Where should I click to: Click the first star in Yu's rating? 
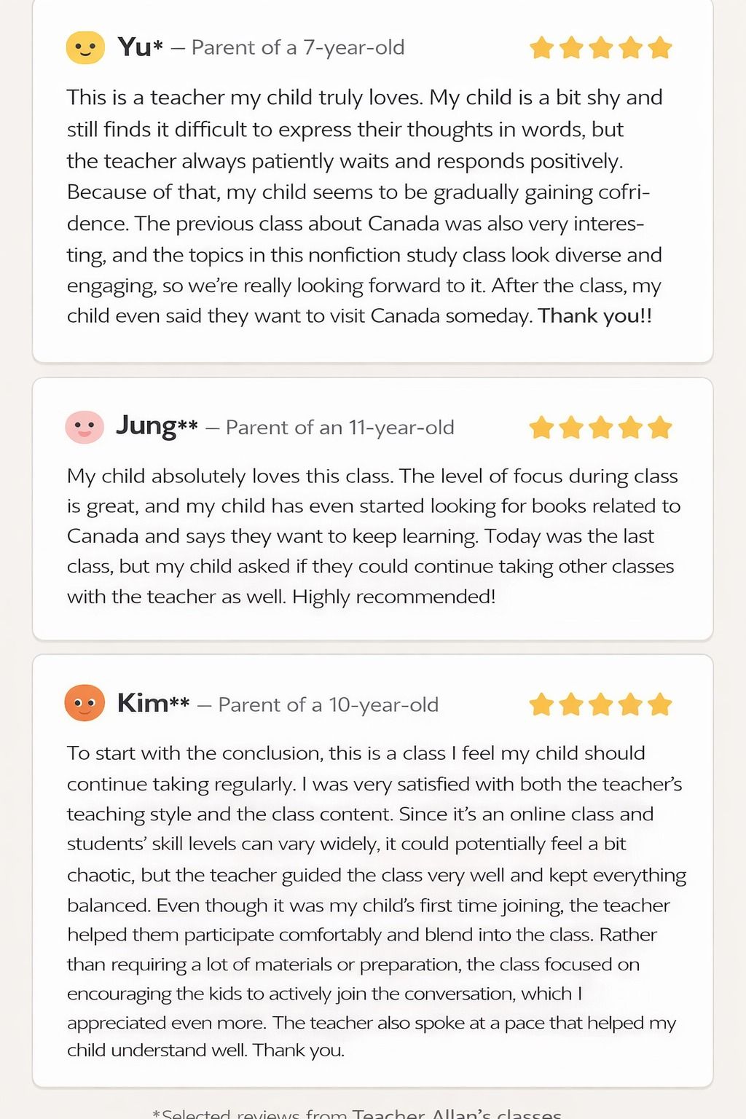541,48
